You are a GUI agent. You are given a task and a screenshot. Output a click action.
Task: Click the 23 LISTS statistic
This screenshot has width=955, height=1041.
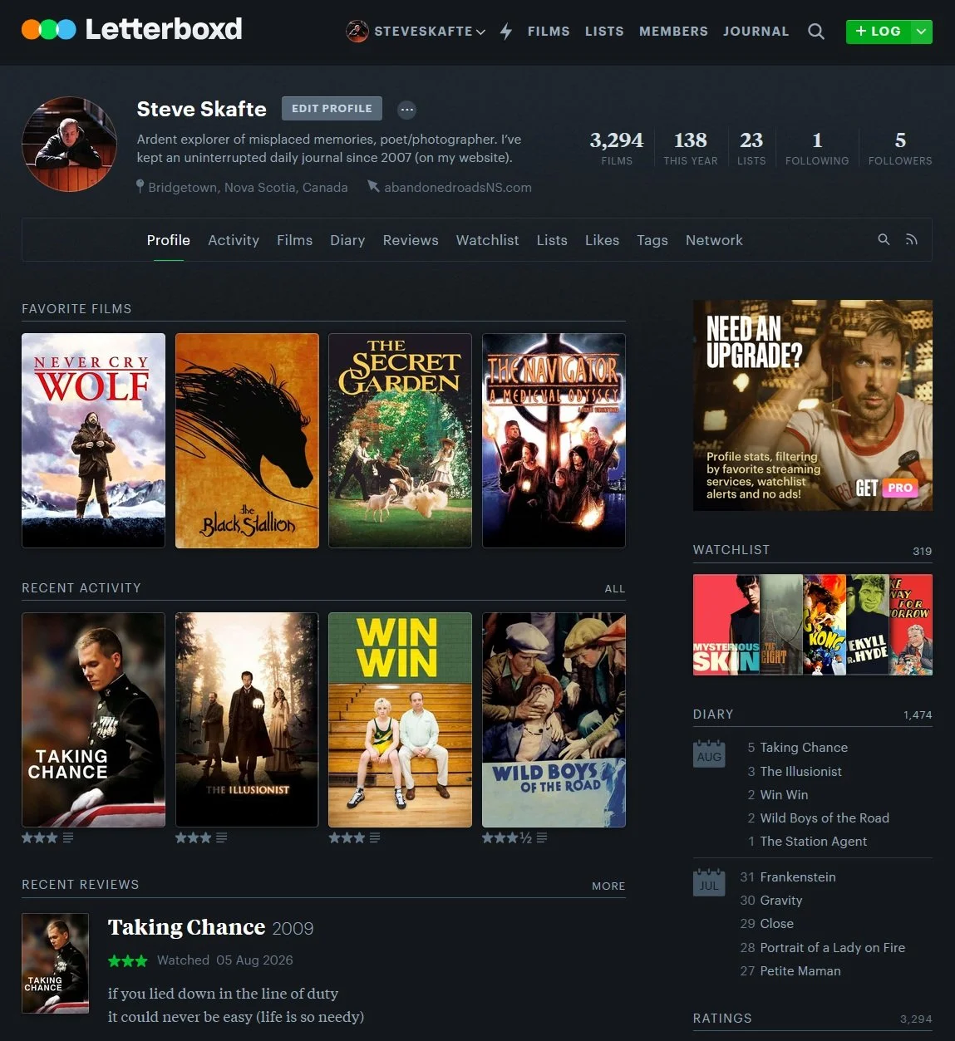(751, 148)
